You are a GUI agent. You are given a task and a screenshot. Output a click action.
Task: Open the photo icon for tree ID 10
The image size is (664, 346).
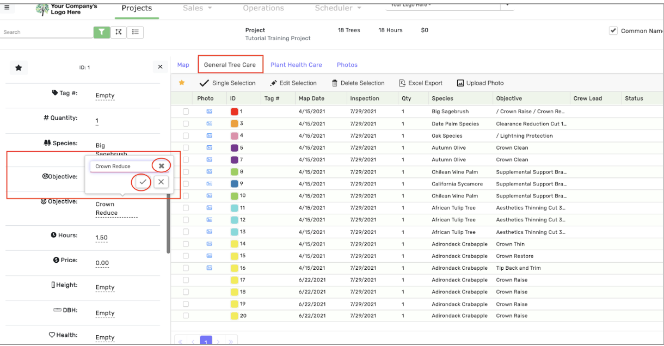pyautogui.click(x=210, y=196)
